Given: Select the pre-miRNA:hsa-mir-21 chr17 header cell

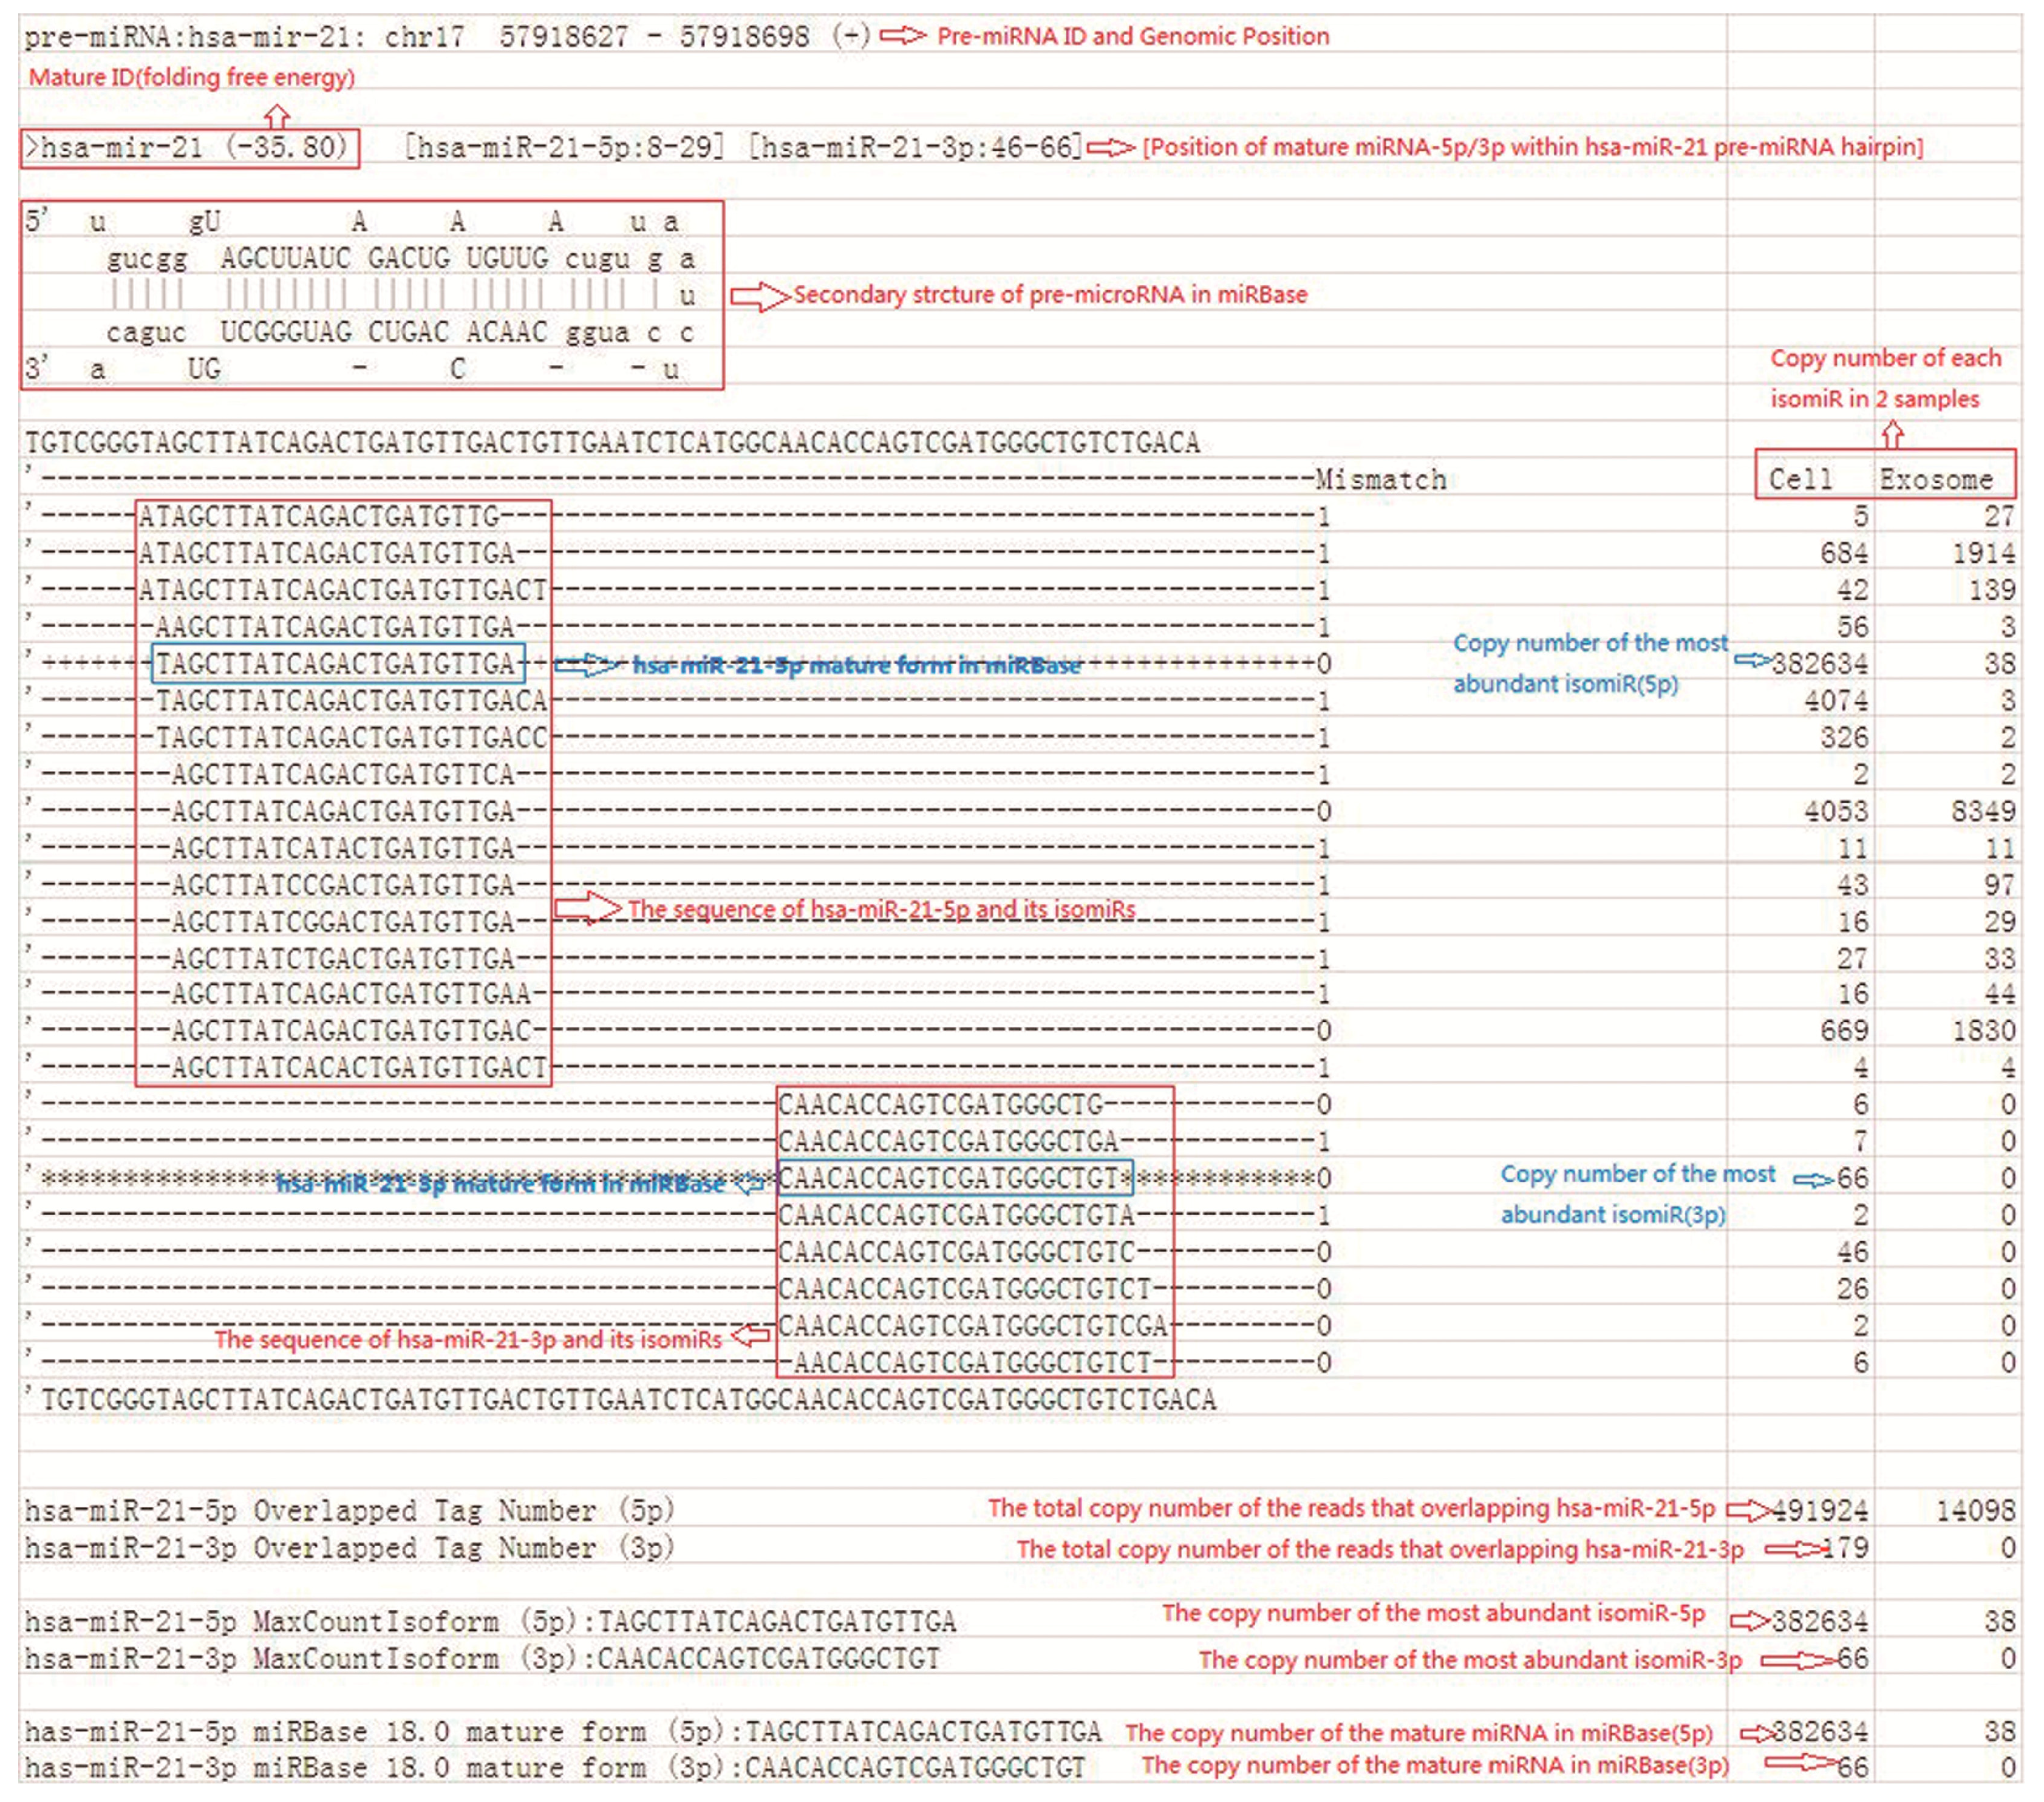Looking at the screenshot, I should [447, 37].
